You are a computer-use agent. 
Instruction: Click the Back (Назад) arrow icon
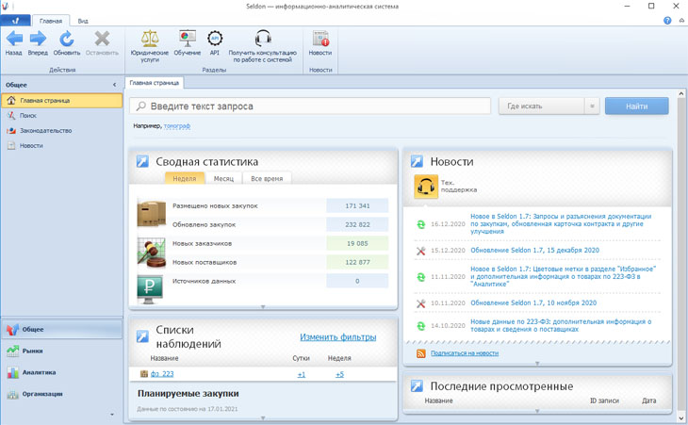click(14, 39)
